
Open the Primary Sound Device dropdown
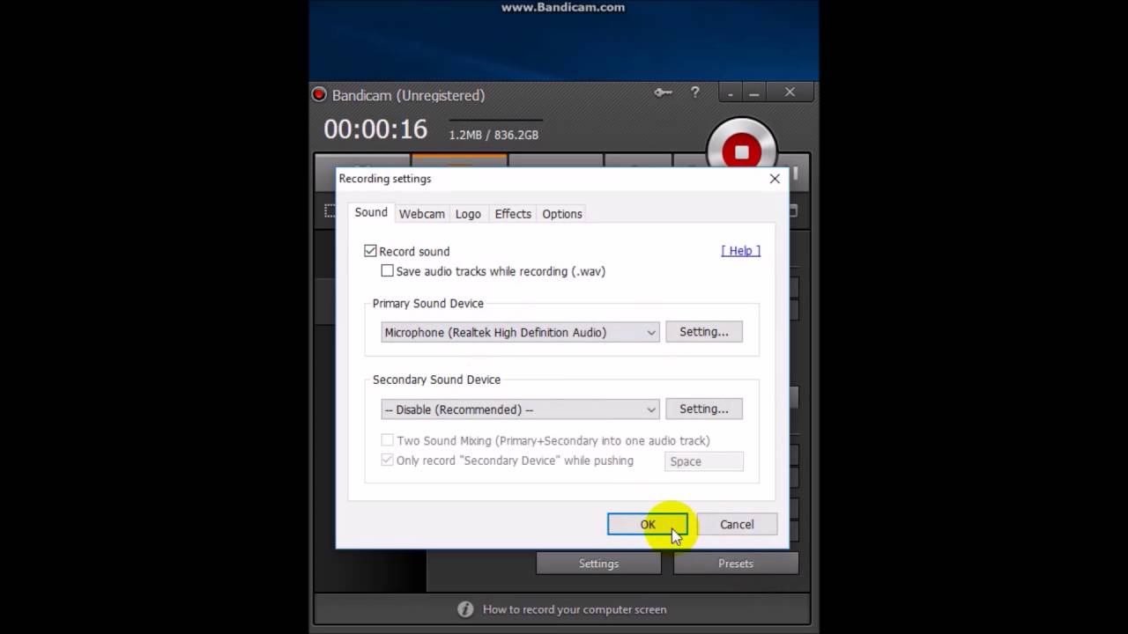click(520, 332)
